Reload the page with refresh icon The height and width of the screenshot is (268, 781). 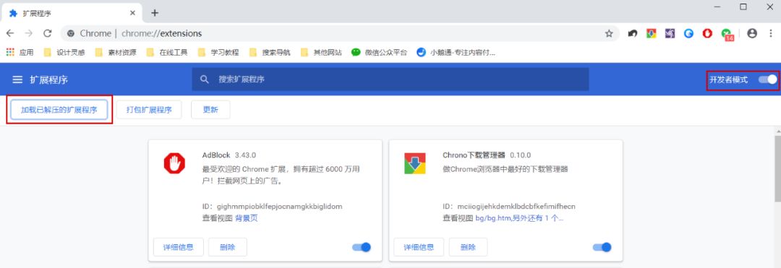(48, 33)
